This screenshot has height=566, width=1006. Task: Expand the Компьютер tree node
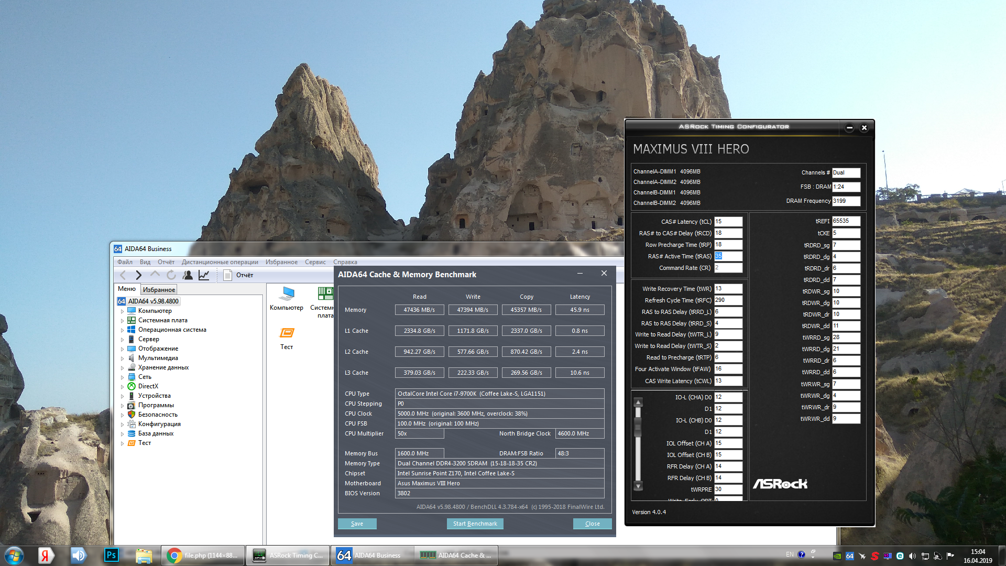click(x=122, y=311)
